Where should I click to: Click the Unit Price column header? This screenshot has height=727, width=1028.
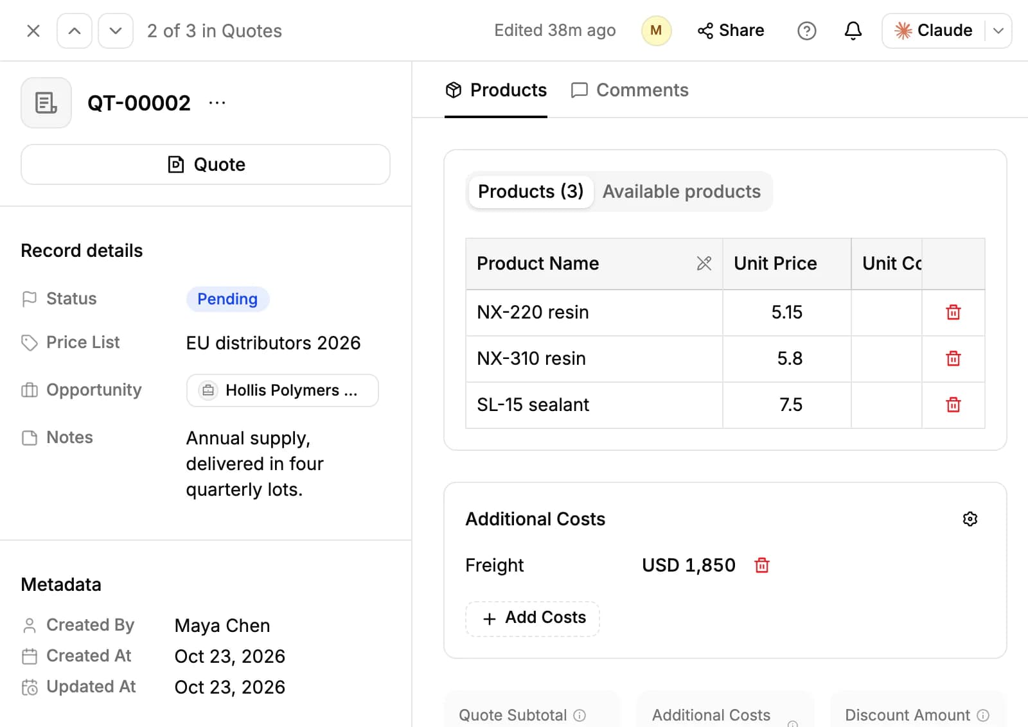tap(786, 263)
